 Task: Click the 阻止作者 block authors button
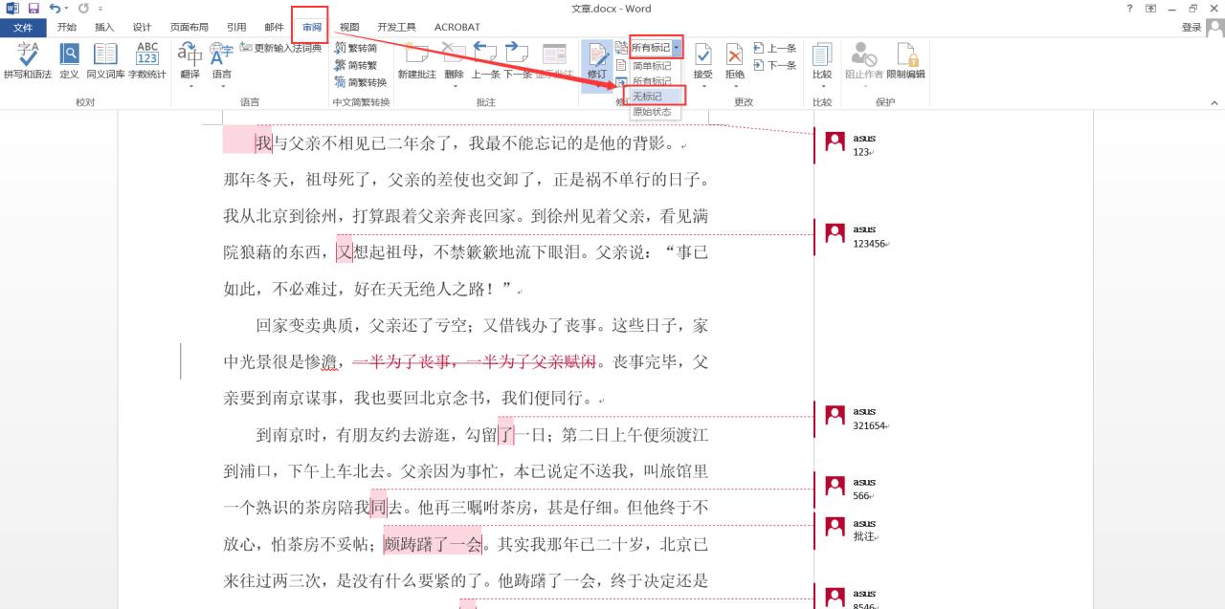click(x=863, y=61)
